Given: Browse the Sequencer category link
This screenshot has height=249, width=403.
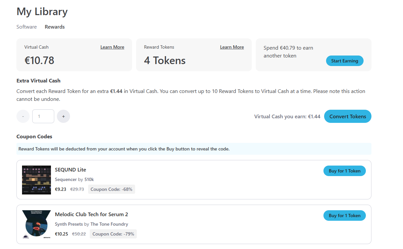Looking at the screenshot, I should tap(66, 179).
